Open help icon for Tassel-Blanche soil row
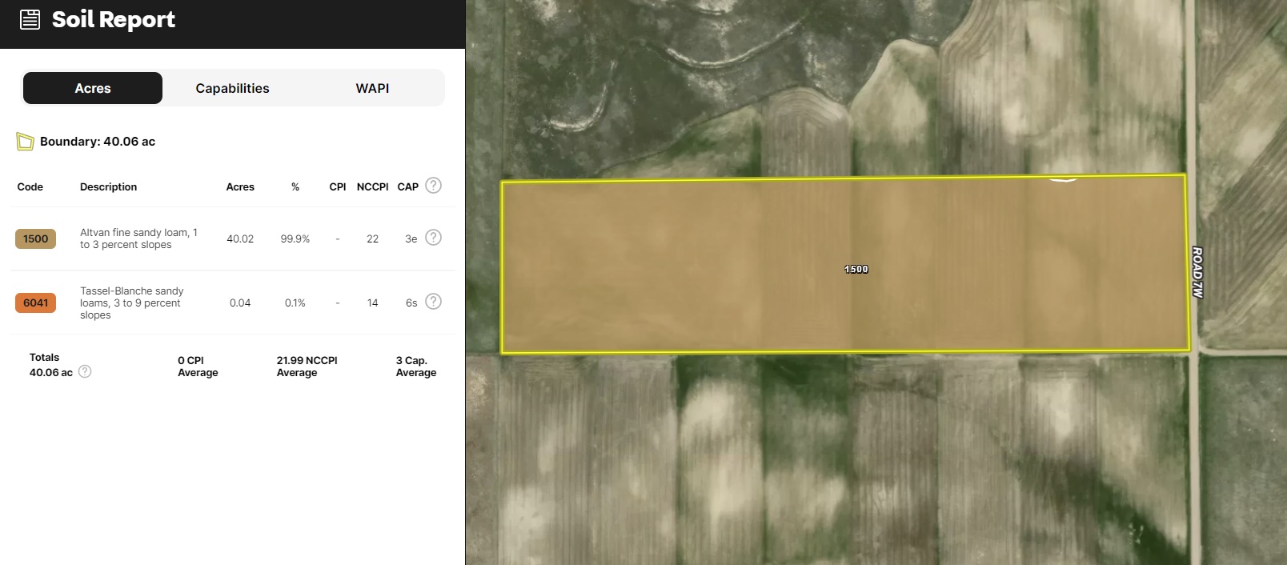 coord(433,302)
